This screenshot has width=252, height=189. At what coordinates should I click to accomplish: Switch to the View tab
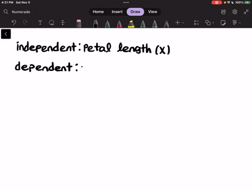[x=153, y=12]
